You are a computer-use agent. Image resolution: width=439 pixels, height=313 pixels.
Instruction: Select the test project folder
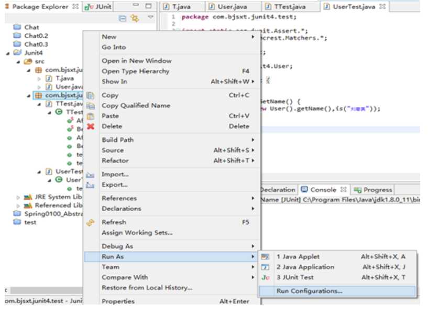(x=25, y=222)
